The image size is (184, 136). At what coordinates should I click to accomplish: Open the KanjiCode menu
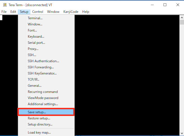[x=71, y=12]
